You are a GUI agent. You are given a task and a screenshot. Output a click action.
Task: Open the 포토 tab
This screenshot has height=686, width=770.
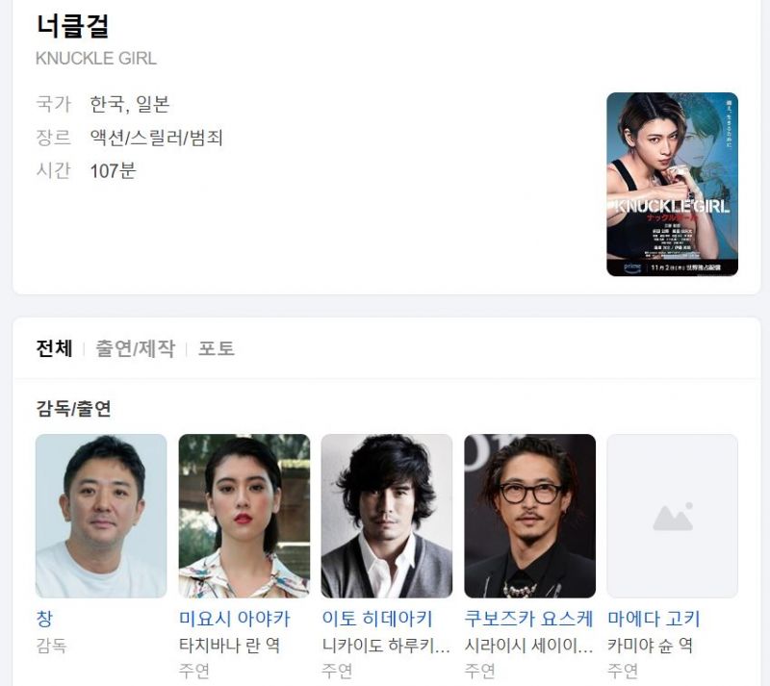[216, 348]
